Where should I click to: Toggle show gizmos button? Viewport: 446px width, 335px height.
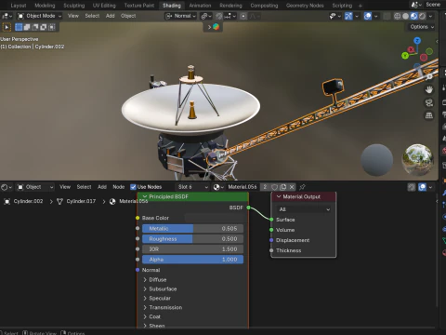[x=348, y=16]
